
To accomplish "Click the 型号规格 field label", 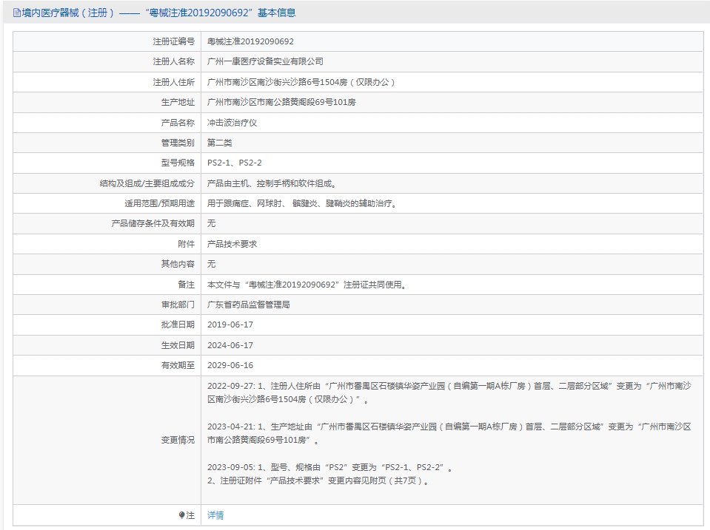I will pos(178,163).
